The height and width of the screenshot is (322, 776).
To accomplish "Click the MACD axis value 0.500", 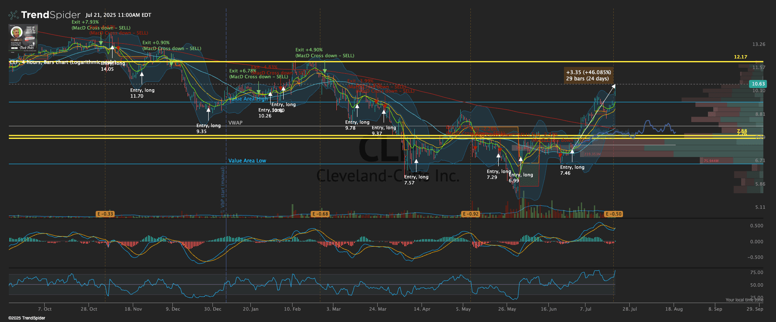I will (x=757, y=226).
